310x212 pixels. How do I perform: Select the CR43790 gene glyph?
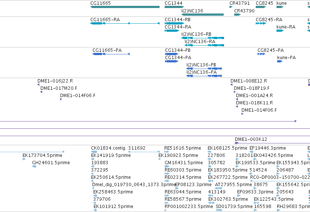[238, 15]
